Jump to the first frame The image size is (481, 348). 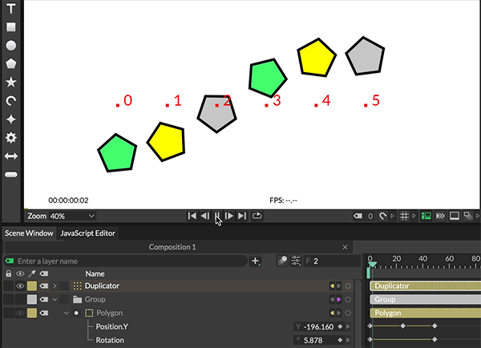[x=192, y=216]
